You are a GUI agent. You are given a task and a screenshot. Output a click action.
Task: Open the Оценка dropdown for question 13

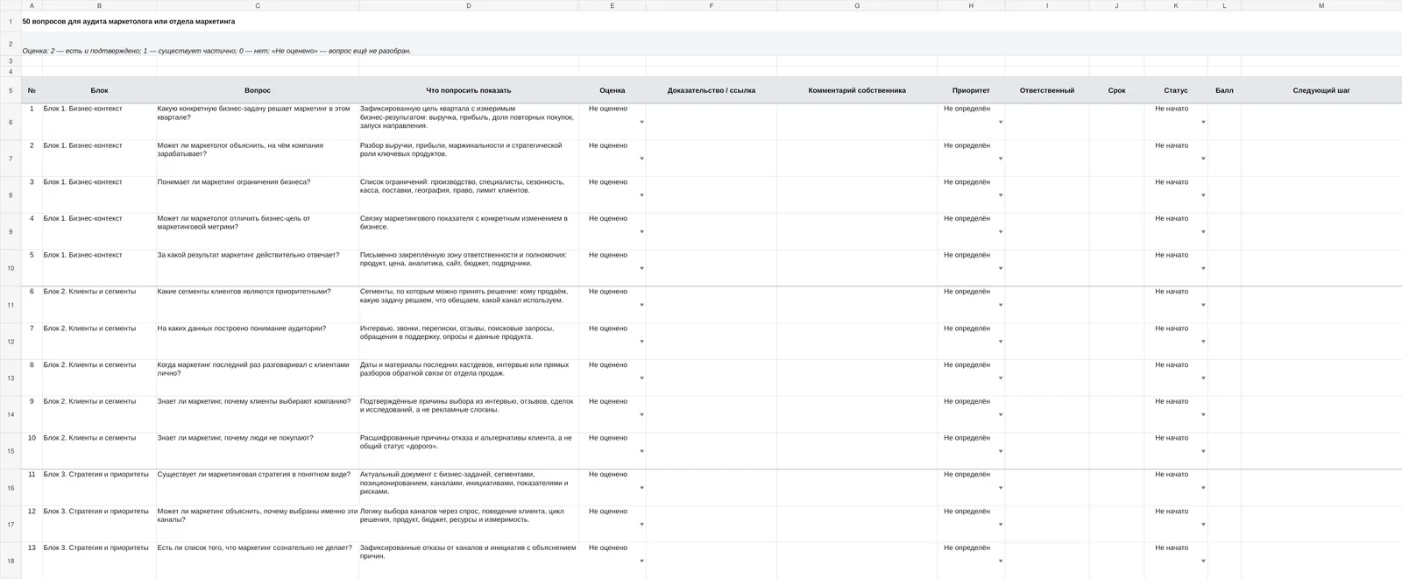(641, 561)
